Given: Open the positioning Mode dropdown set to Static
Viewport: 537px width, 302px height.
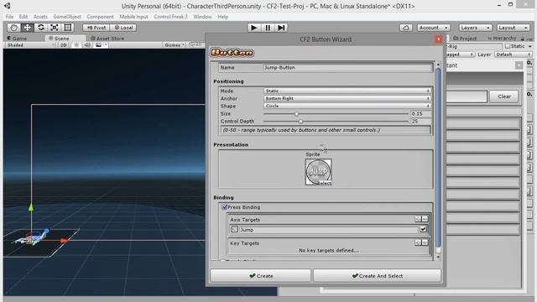Looking at the screenshot, I should (x=347, y=91).
